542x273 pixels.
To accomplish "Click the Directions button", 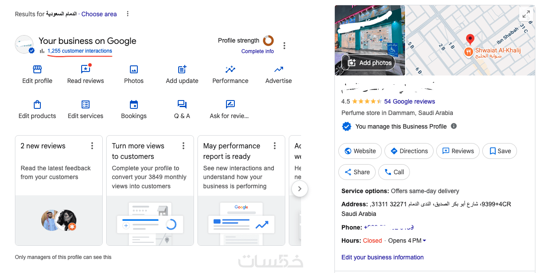I will (x=409, y=151).
